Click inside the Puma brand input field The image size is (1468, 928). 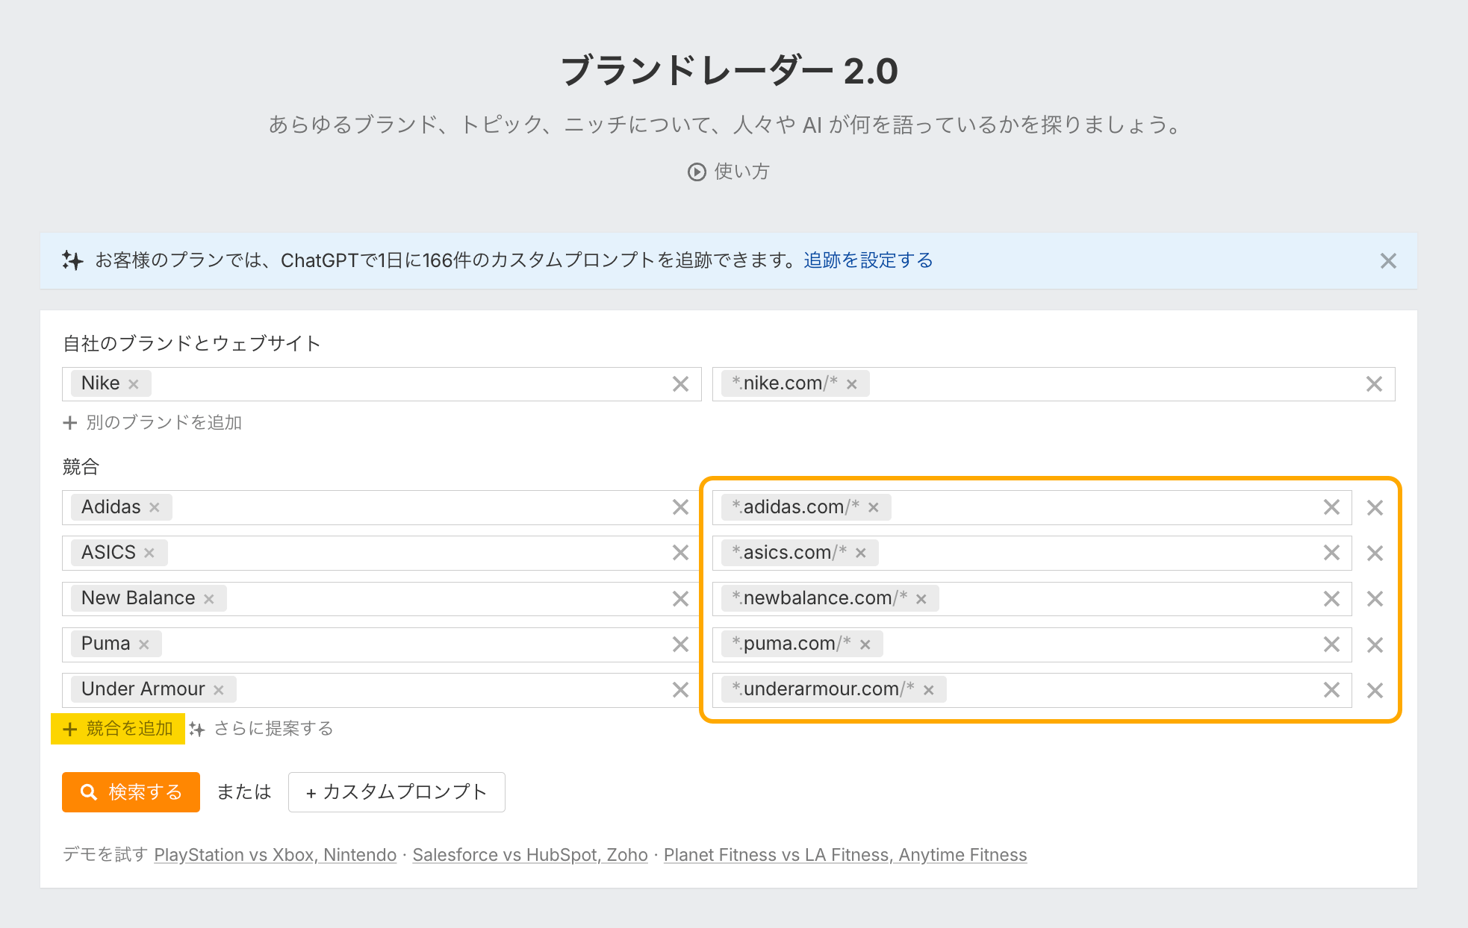point(411,645)
